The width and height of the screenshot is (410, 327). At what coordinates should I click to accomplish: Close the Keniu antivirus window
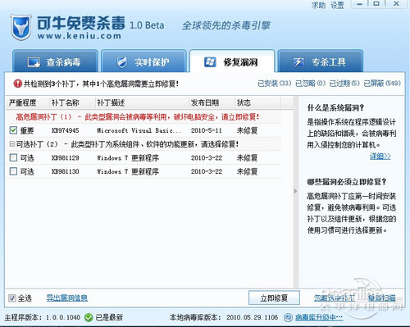point(396,4)
